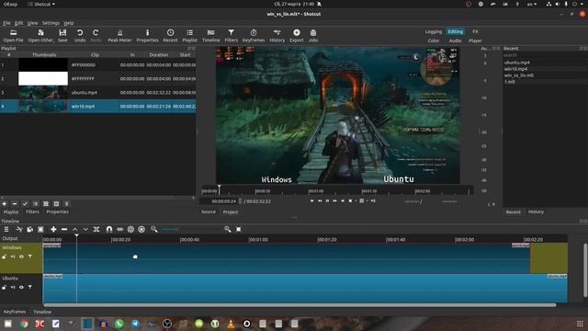Open the player grid display menu
The width and height of the screenshot is (588, 331).
coord(364,200)
